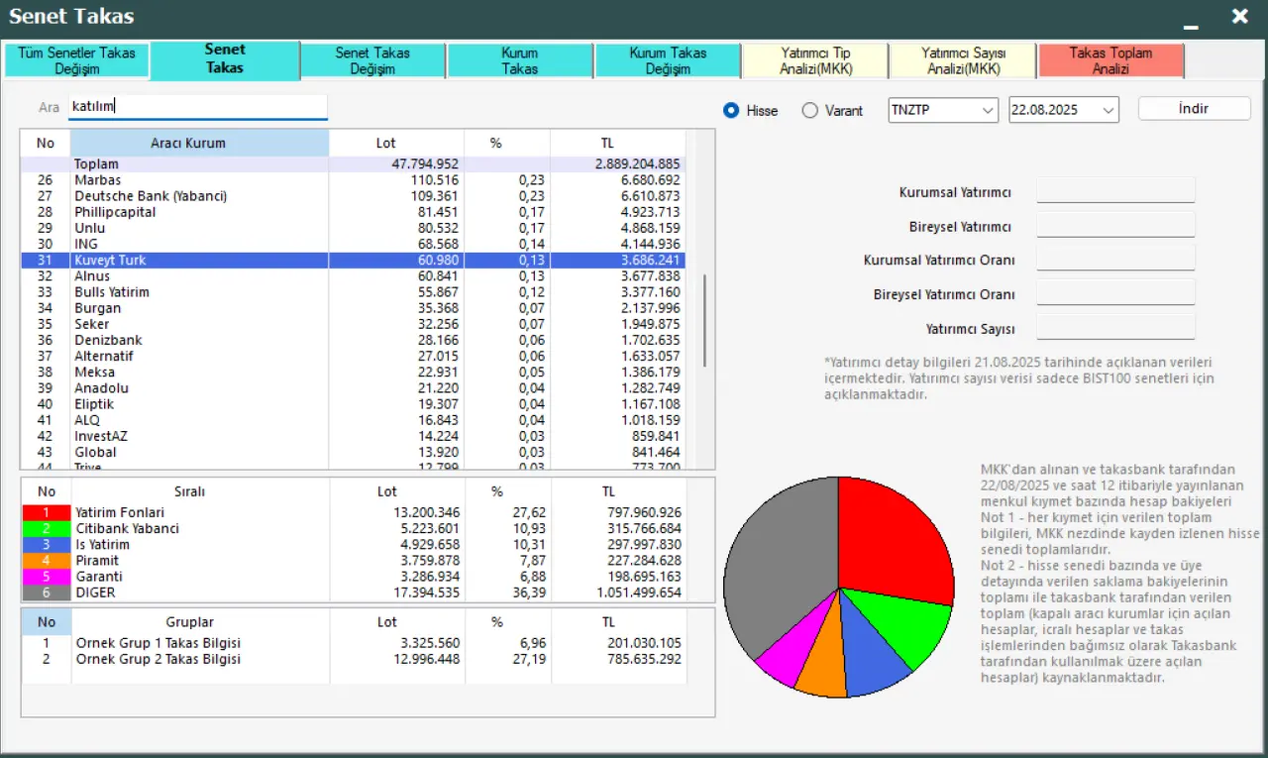The image size is (1268, 758).
Task: Open the 22.08.2025 date dropdown
Action: 1109,111
